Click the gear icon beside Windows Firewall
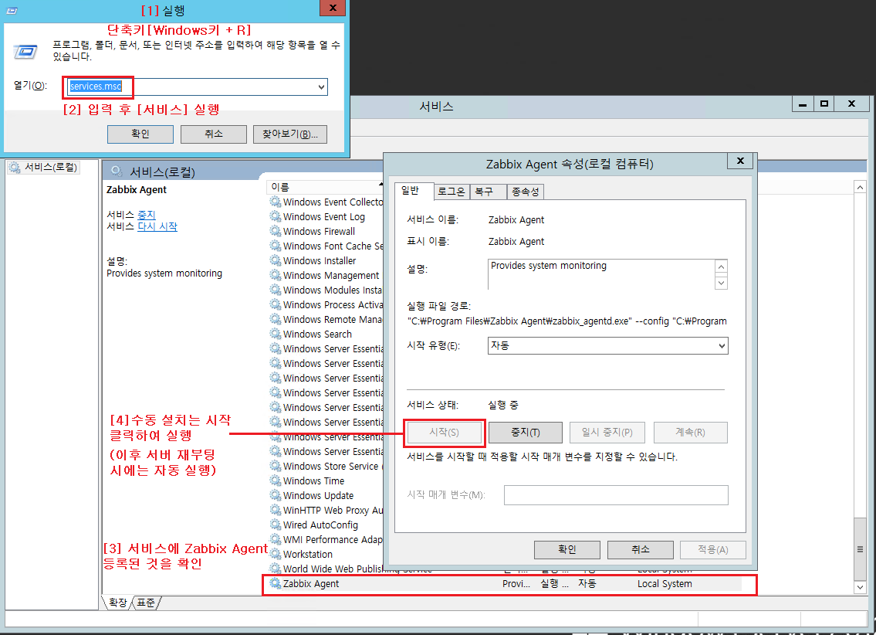 pyautogui.click(x=276, y=231)
